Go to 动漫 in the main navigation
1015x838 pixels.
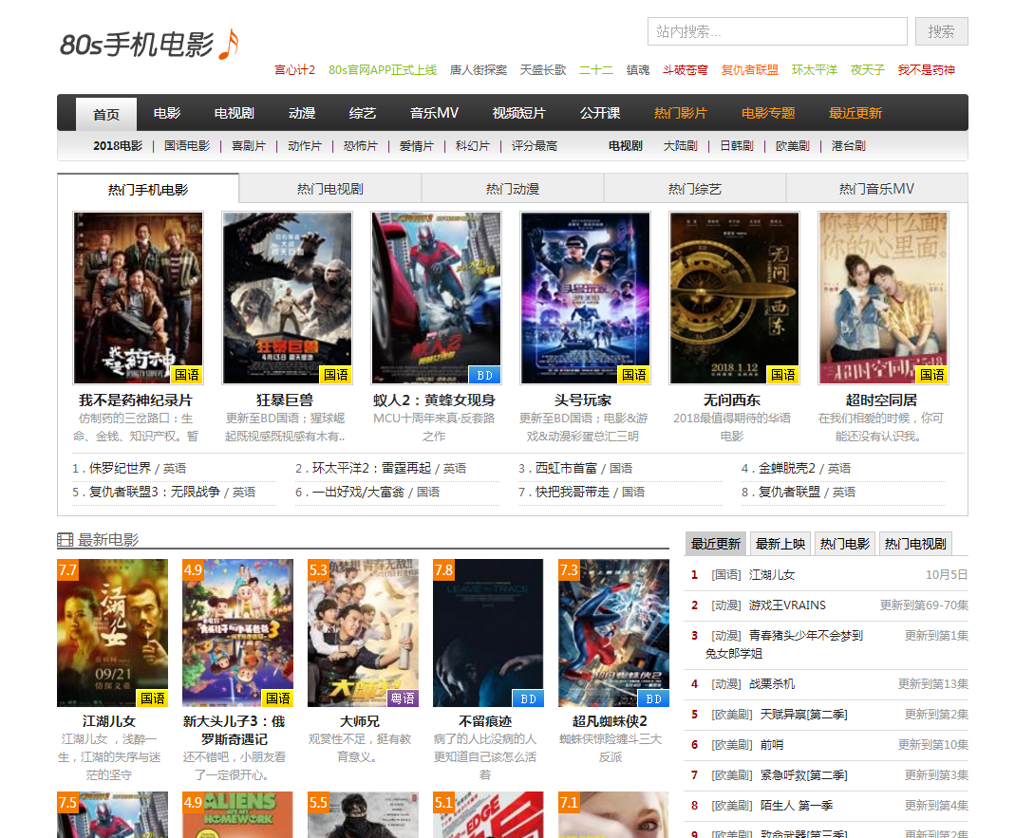tap(302, 113)
